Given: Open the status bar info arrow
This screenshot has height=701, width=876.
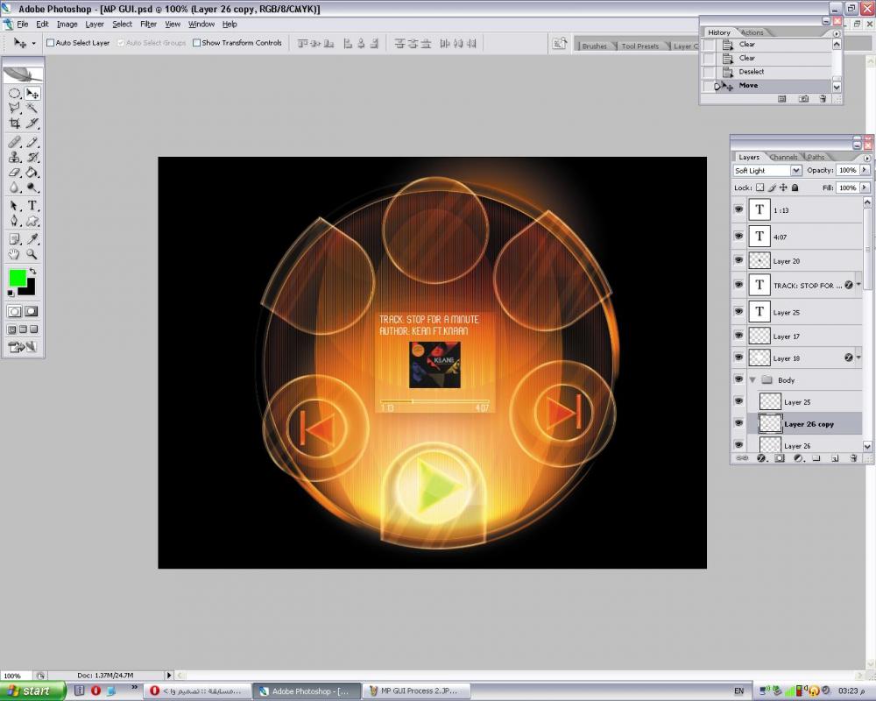Looking at the screenshot, I should (169, 676).
